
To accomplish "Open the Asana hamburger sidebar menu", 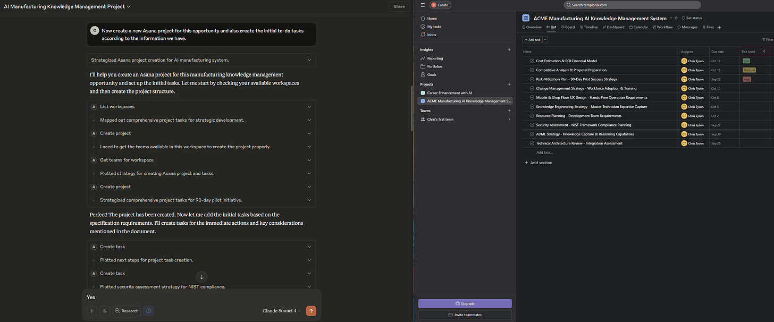I will (x=423, y=5).
